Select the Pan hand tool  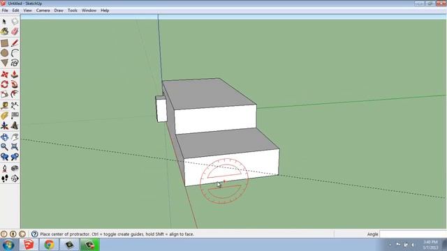click(x=15, y=137)
